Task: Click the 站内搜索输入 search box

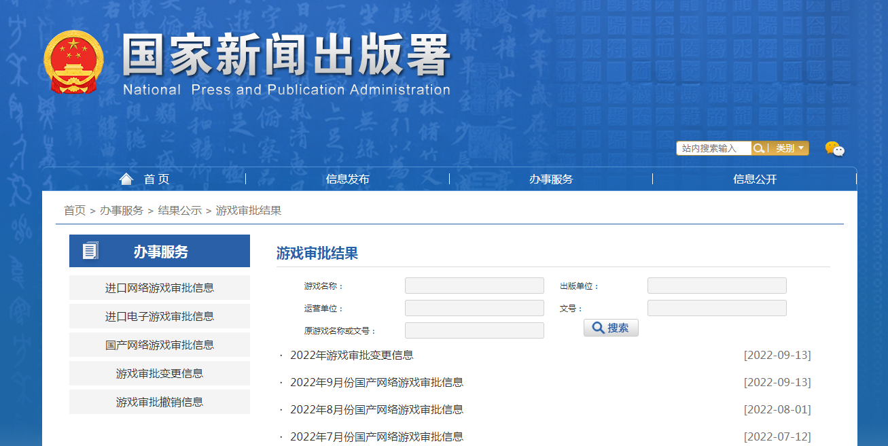Action: tap(714, 148)
